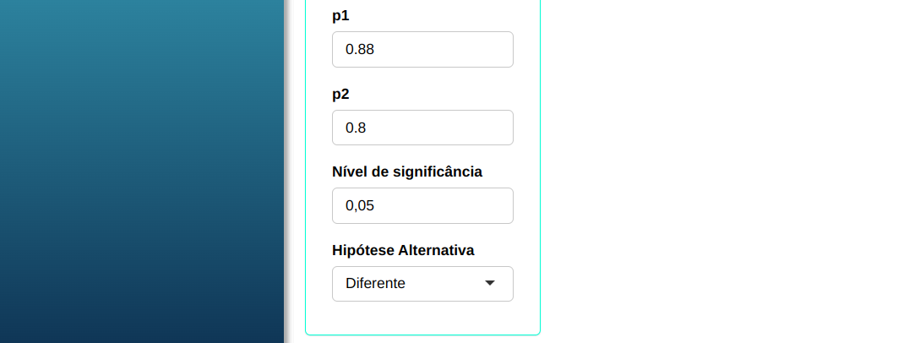Click the Nível de significância label
This screenshot has width=909, height=343.
(407, 171)
